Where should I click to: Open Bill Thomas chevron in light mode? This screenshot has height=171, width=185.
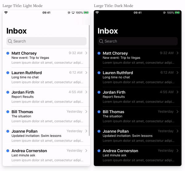[86, 112]
